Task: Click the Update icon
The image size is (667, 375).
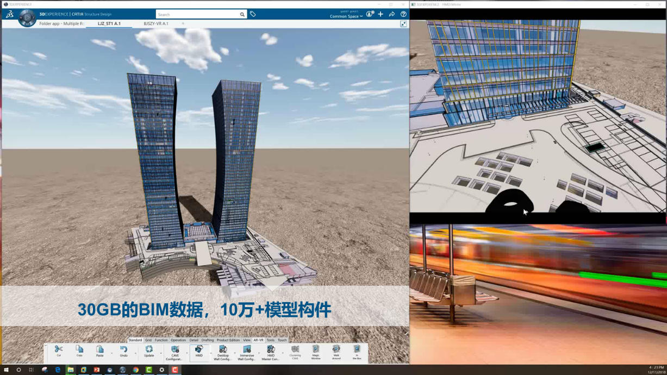Action: point(149,351)
